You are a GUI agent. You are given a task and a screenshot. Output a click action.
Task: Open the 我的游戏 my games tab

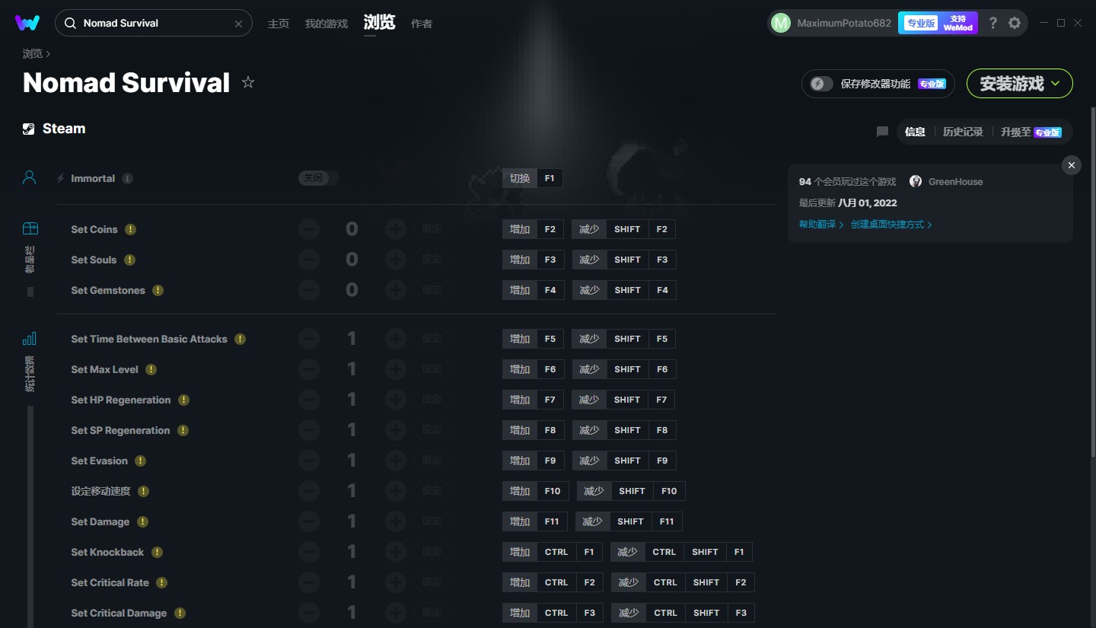pyautogui.click(x=326, y=24)
